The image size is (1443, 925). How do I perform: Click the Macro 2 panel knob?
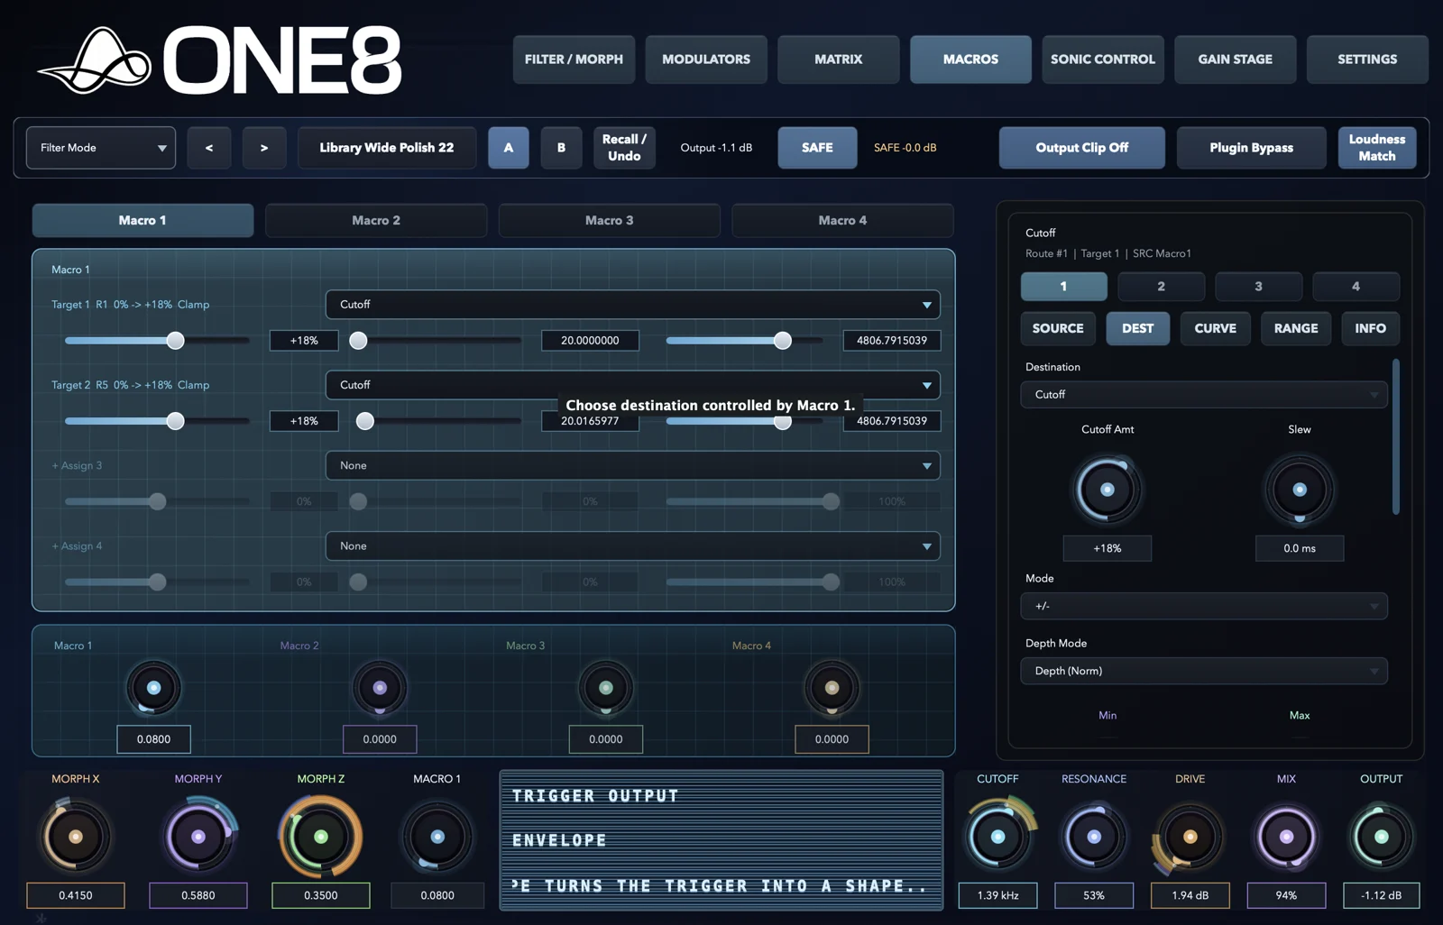tap(380, 688)
